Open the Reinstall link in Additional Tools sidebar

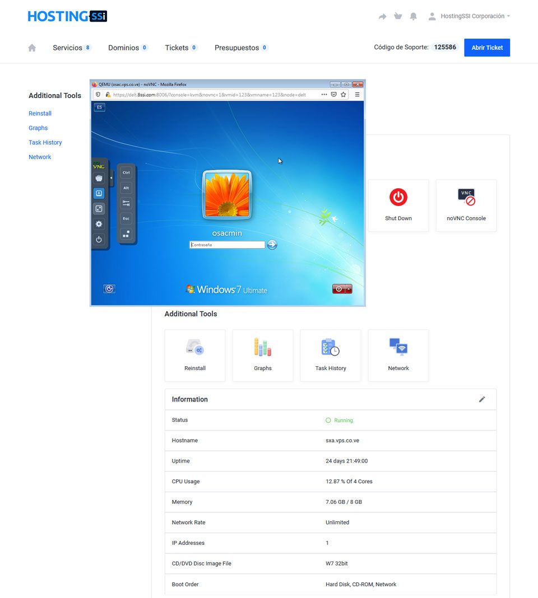[40, 113]
